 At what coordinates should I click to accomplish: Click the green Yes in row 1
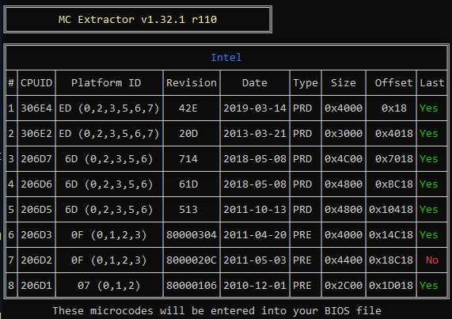(x=429, y=108)
